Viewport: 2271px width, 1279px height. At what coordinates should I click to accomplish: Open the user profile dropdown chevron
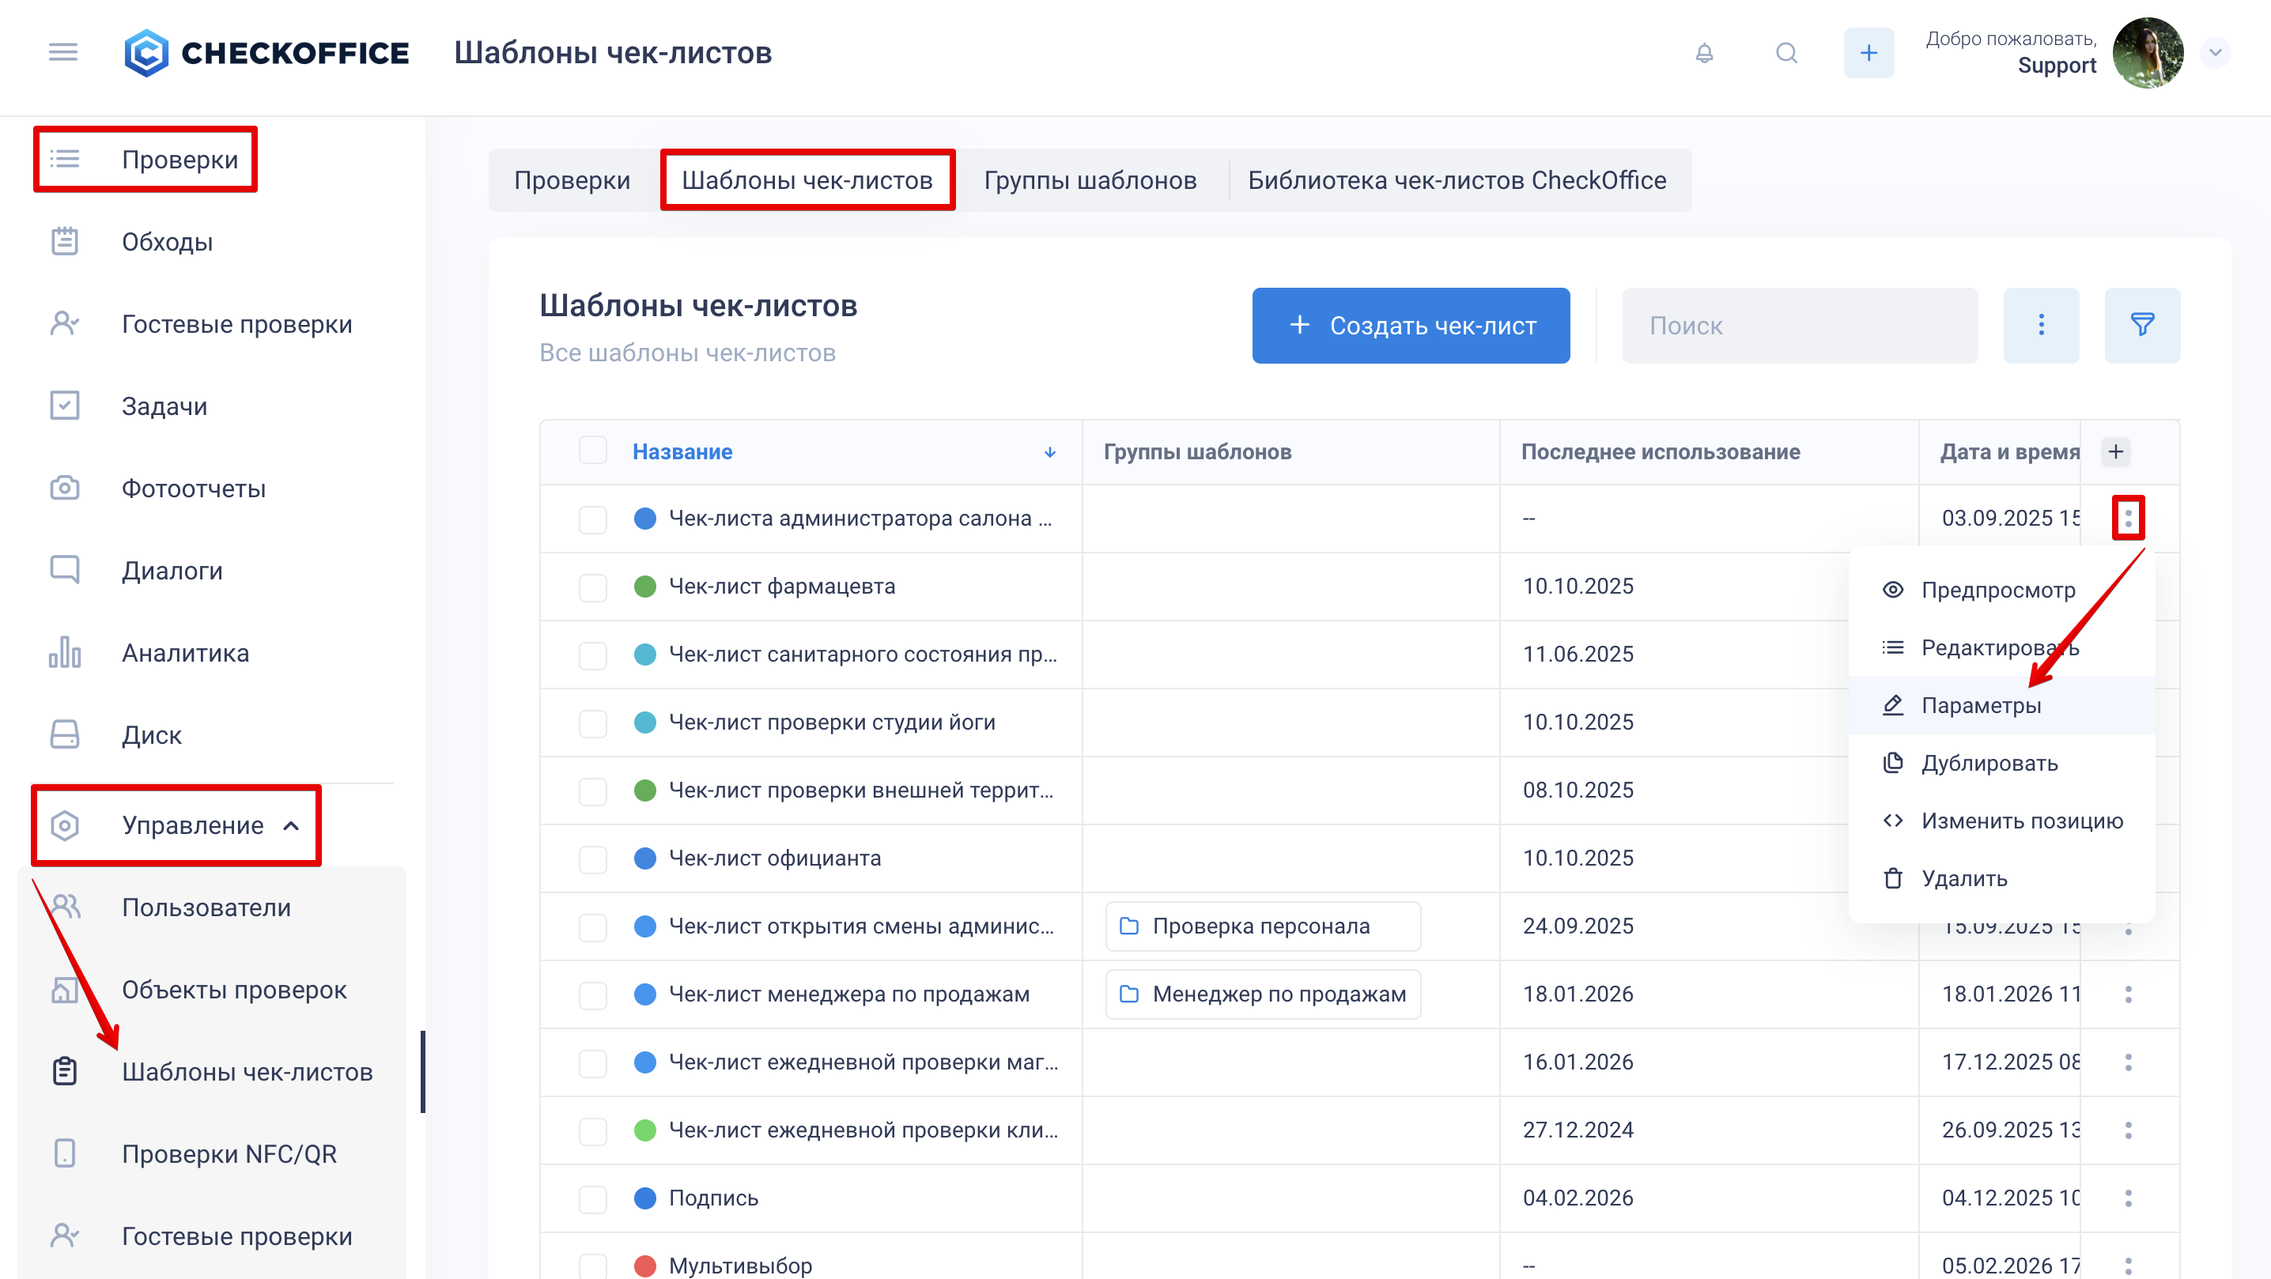point(2215,53)
